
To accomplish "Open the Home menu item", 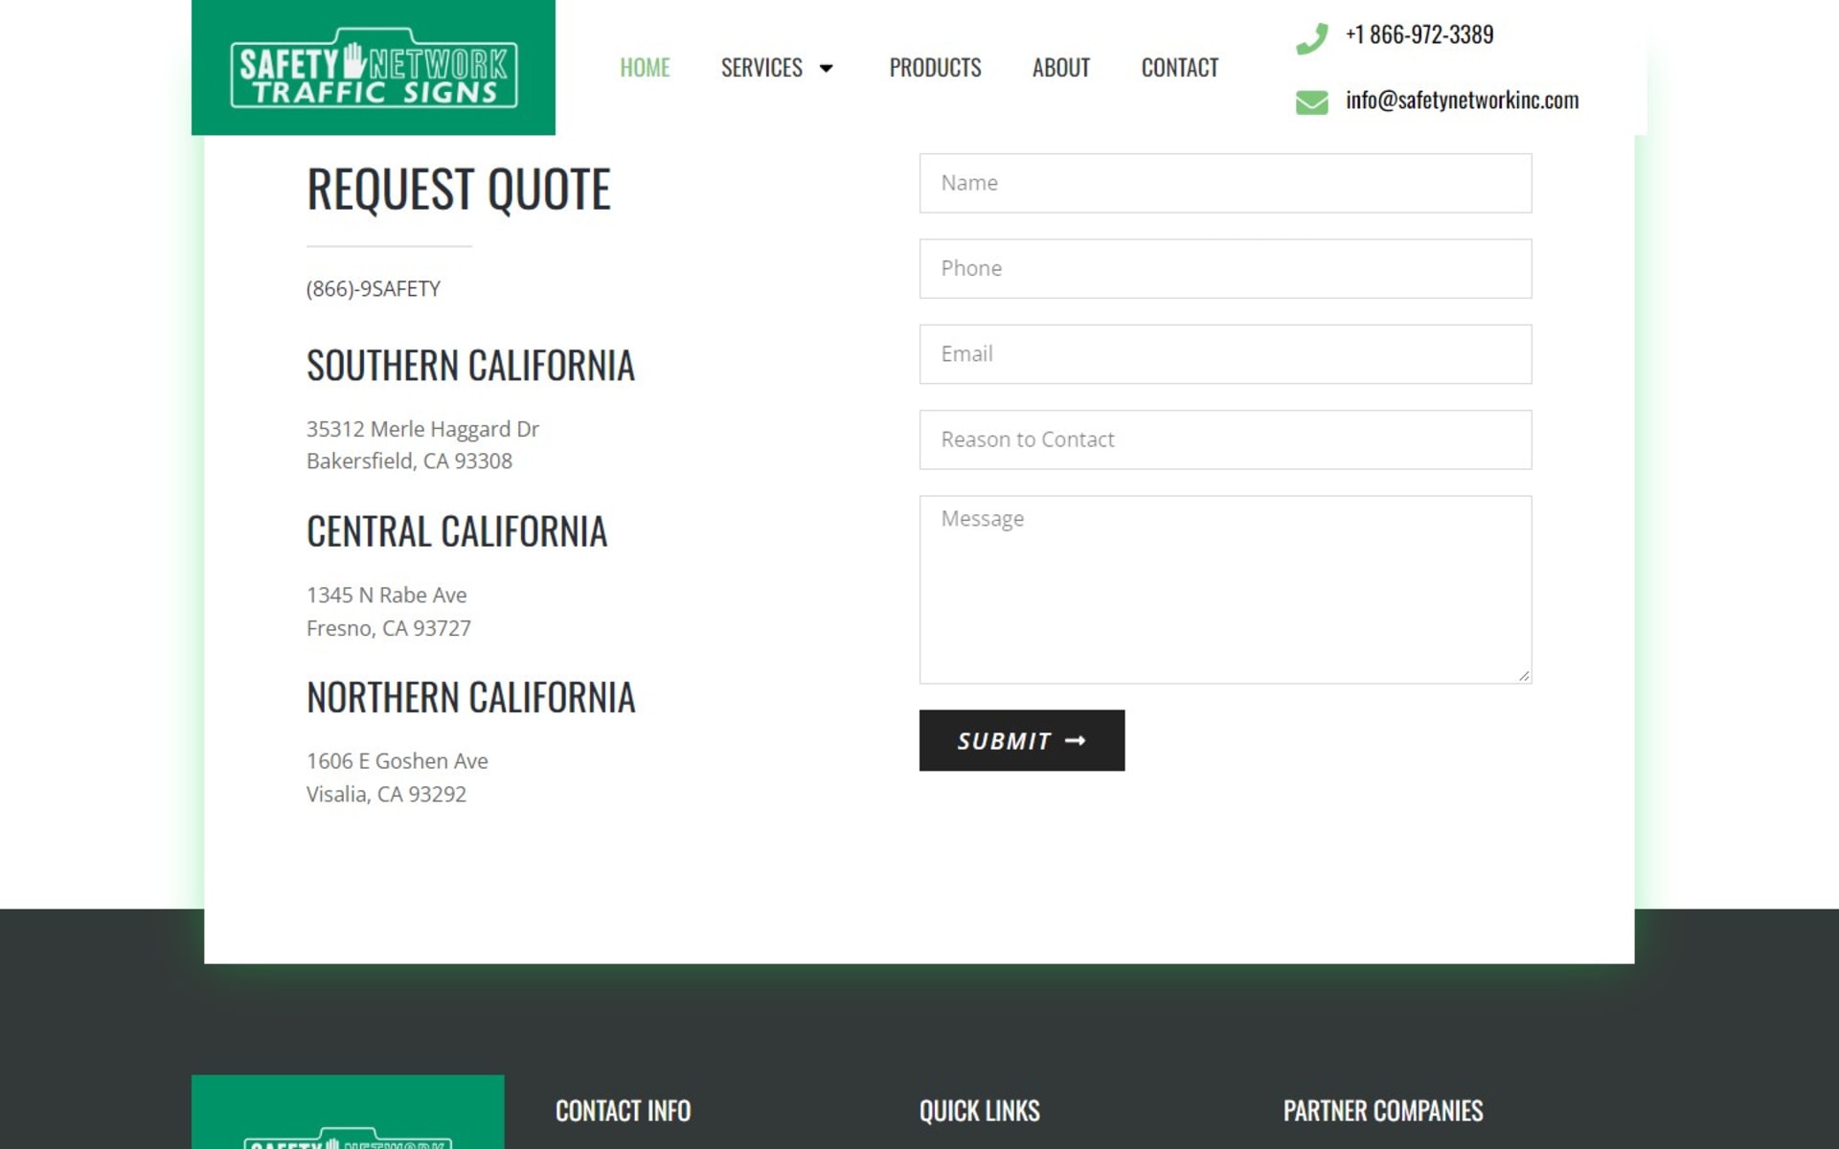I will click(645, 68).
